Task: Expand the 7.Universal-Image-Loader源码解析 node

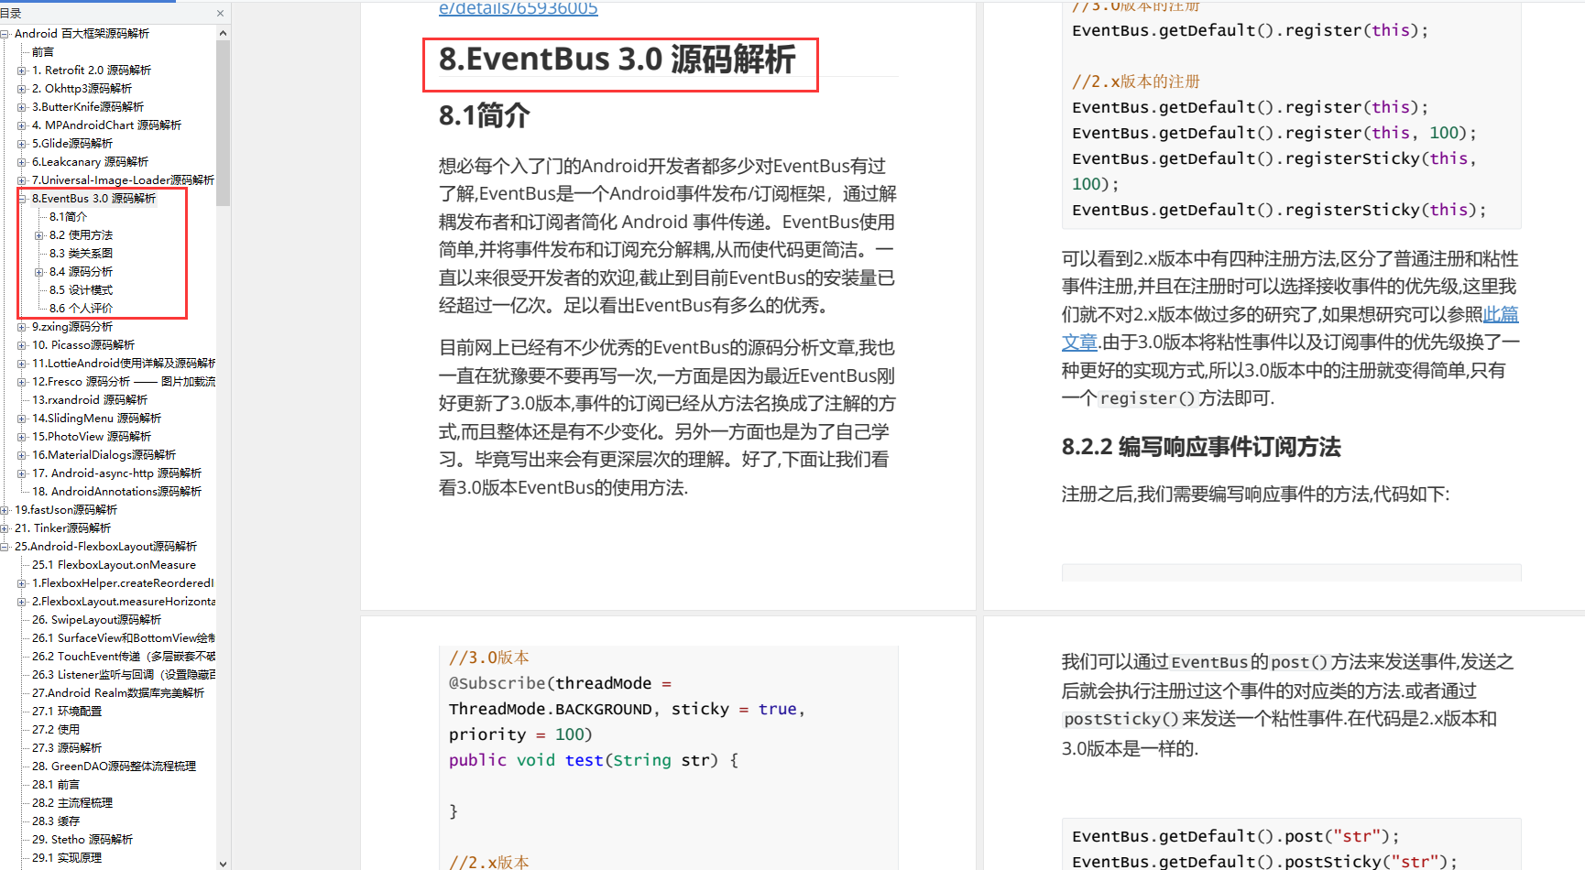Action: (x=22, y=180)
